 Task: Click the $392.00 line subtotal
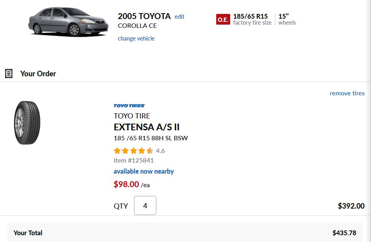[351, 206]
